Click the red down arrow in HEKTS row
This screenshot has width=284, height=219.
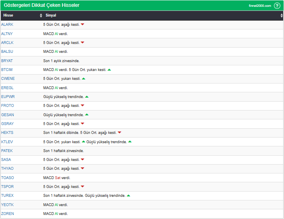click(119, 133)
